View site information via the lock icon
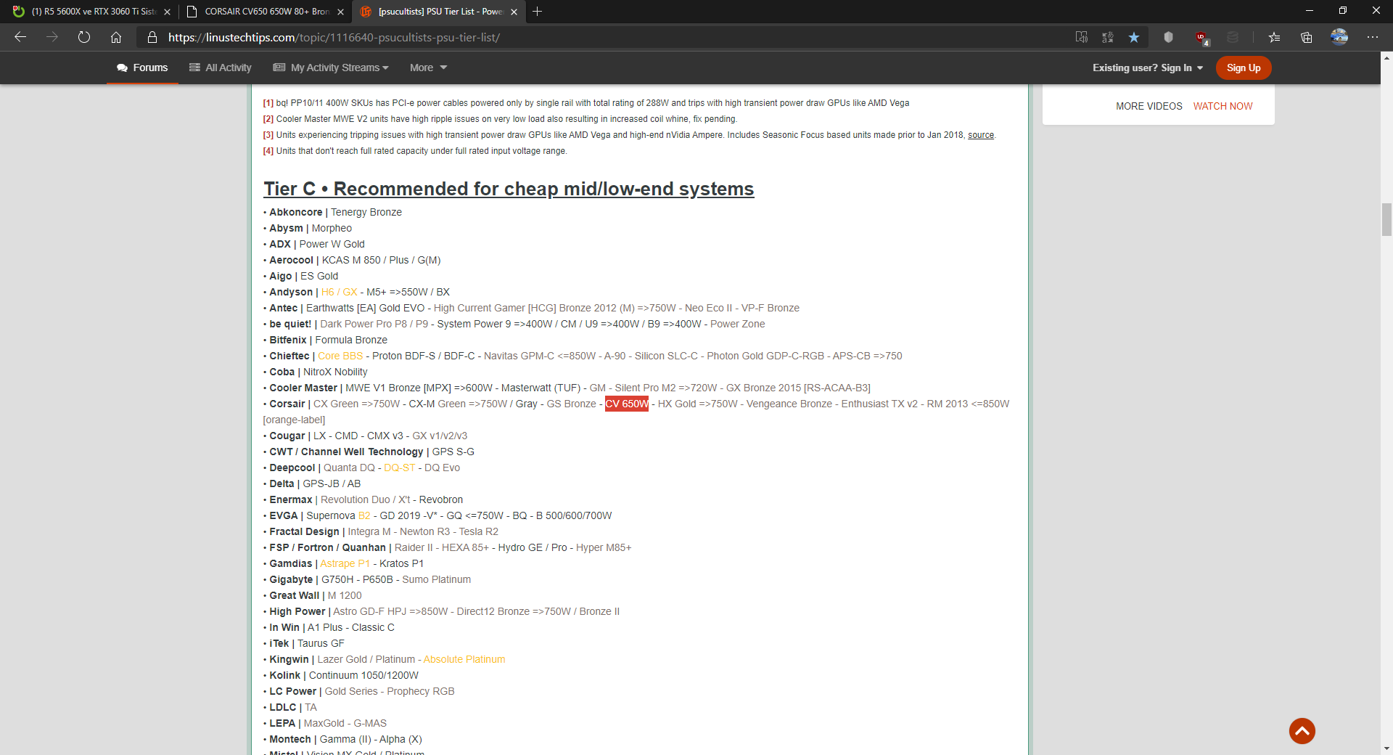The width and height of the screenshot is (1393, 755). coord(152,37)
